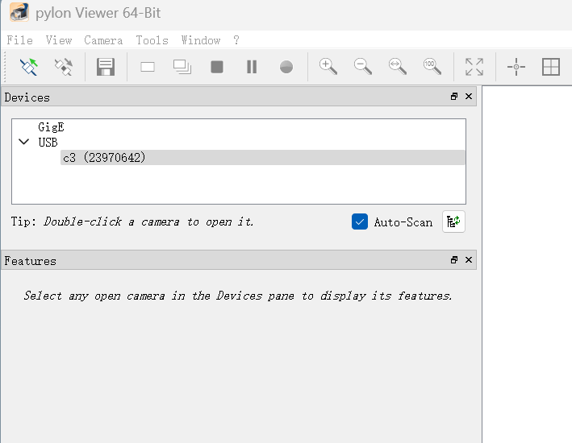The height and width of the screenshot is (443, 572).
Task: Refresh the device list icon
Action: (453, 221)
